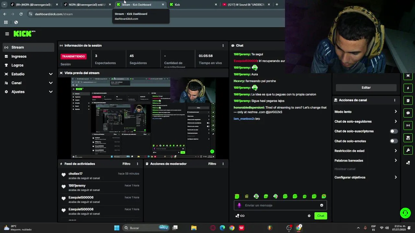Open chat settings gear icon
Screen dimensions: 415x233
pos(309,216)
